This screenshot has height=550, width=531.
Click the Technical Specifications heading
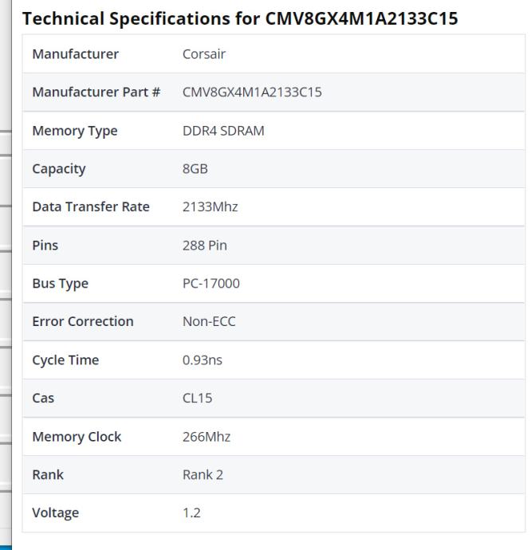click(x=240, y=18)
